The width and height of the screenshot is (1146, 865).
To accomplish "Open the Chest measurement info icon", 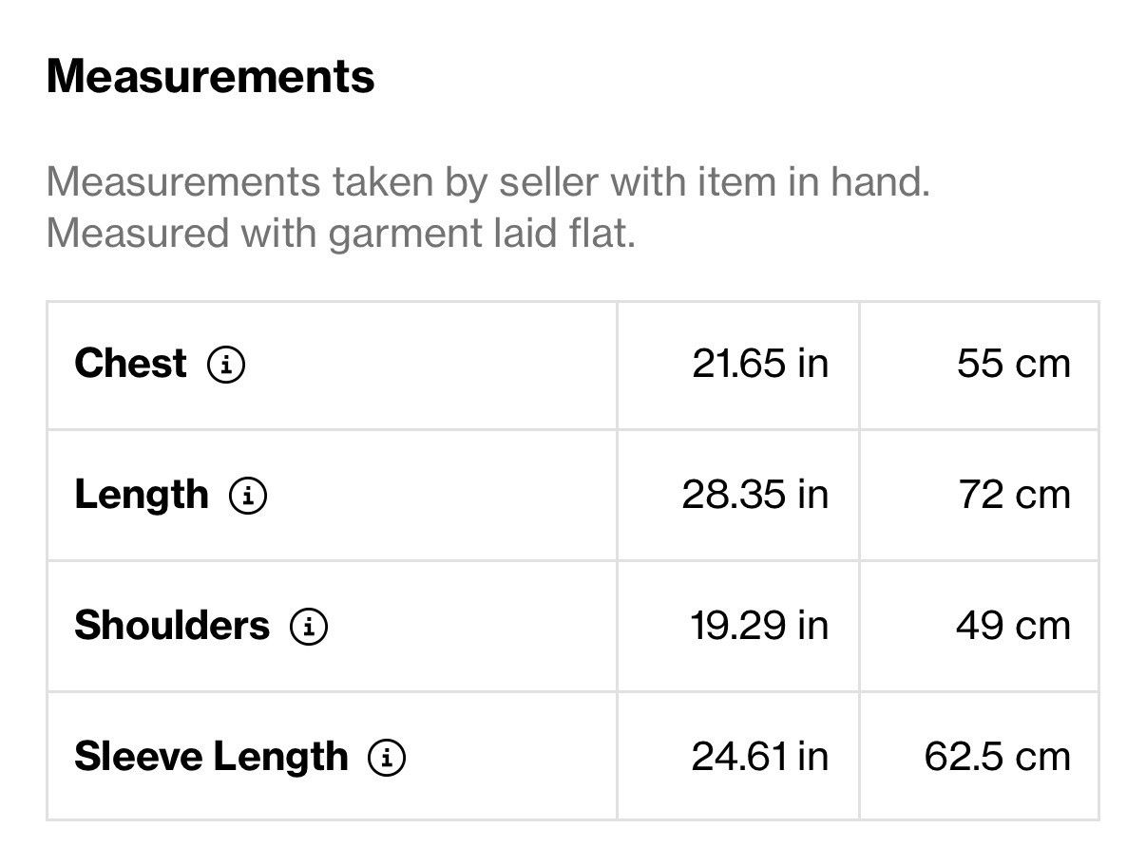I will 226,365.
